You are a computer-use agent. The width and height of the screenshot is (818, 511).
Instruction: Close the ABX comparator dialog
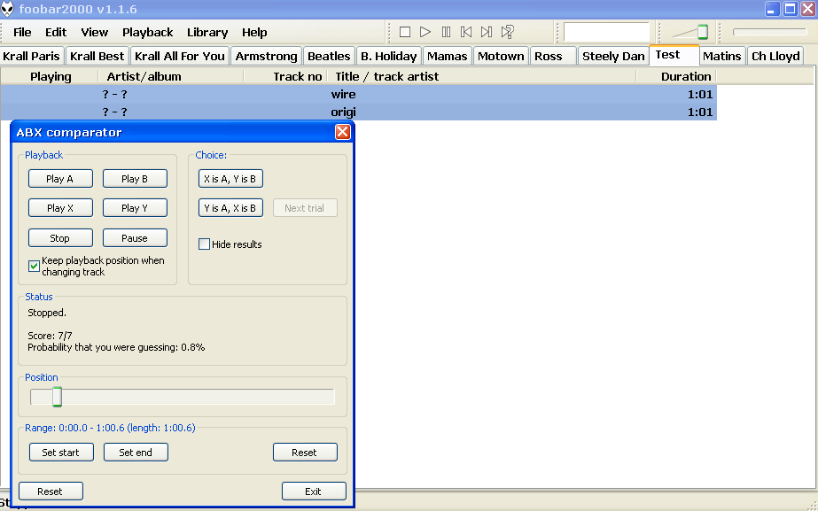342,132
